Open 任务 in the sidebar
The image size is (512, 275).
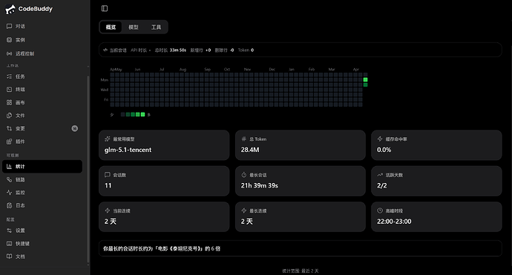(42, 76)
